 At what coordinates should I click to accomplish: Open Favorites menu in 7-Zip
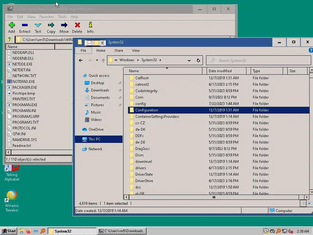[46, 17]
